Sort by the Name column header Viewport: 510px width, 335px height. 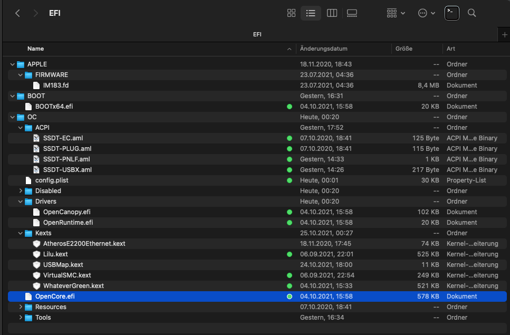click(35, 49)
